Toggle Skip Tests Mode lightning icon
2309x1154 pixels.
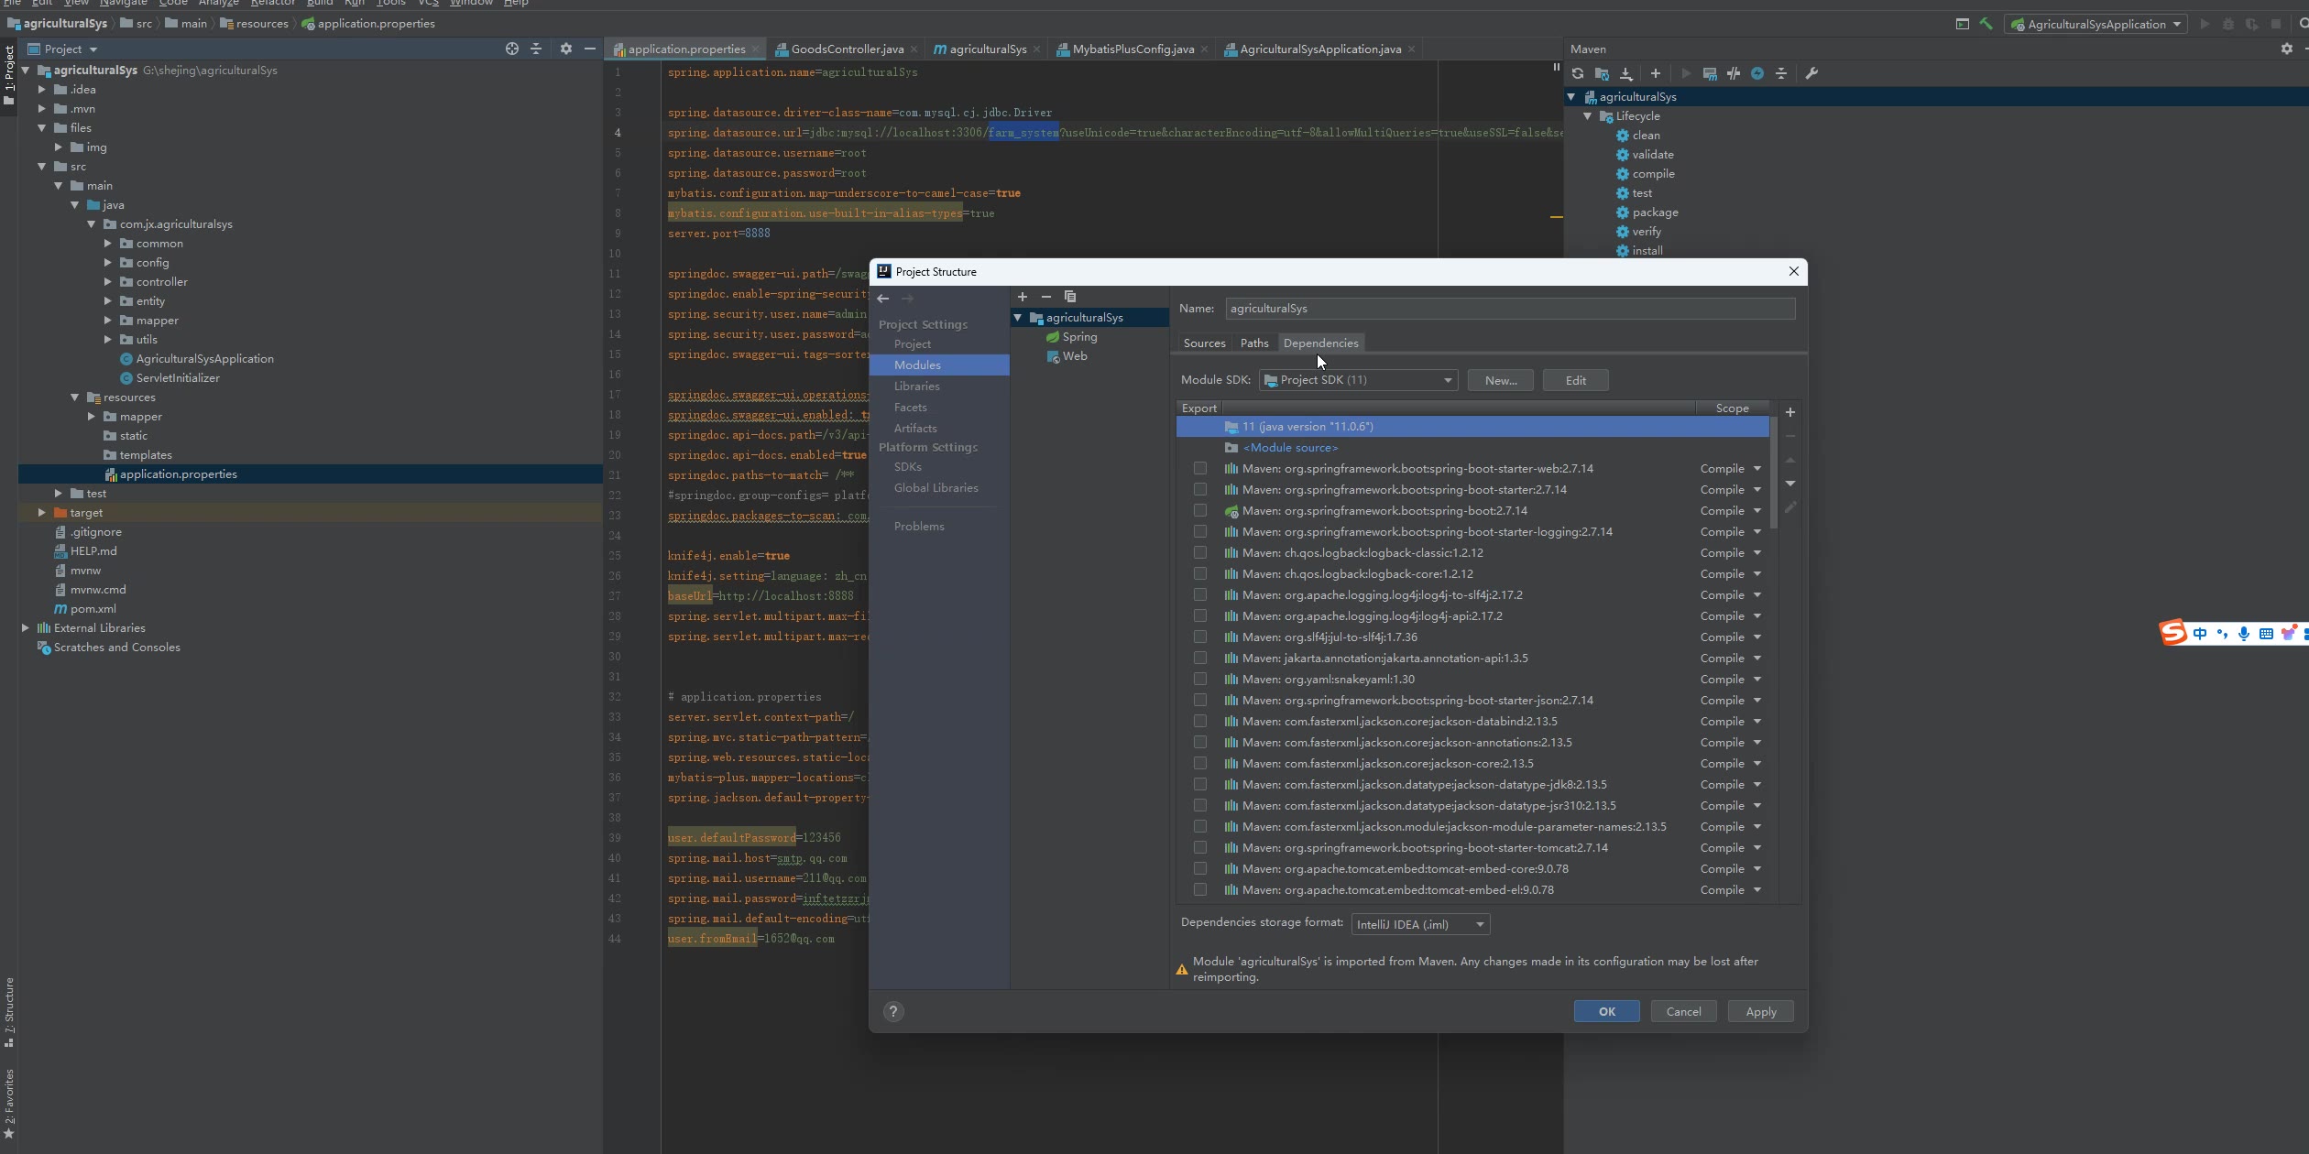click(1757, 74)
